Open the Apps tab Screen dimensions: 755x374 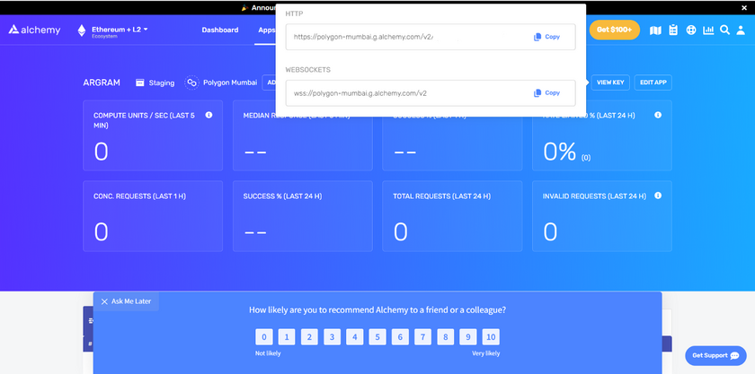pyautogui.click(x=266, y=30)
